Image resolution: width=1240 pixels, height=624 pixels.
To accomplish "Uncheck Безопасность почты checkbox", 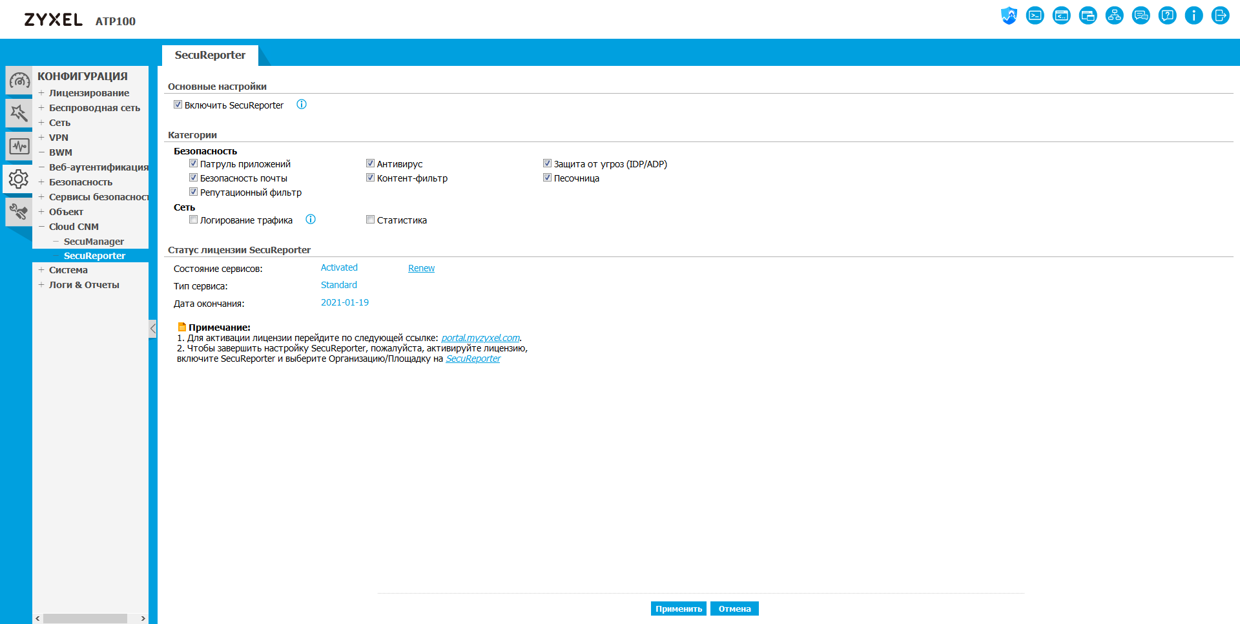I will coord(193,178).
